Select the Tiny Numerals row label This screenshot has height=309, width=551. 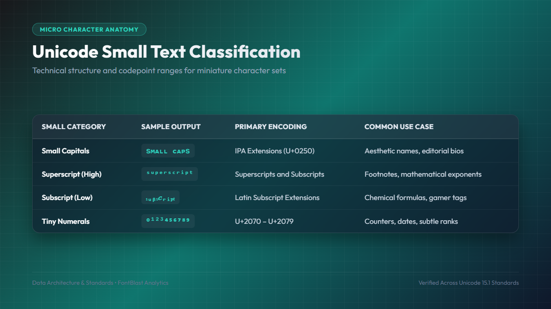point(66,222)
